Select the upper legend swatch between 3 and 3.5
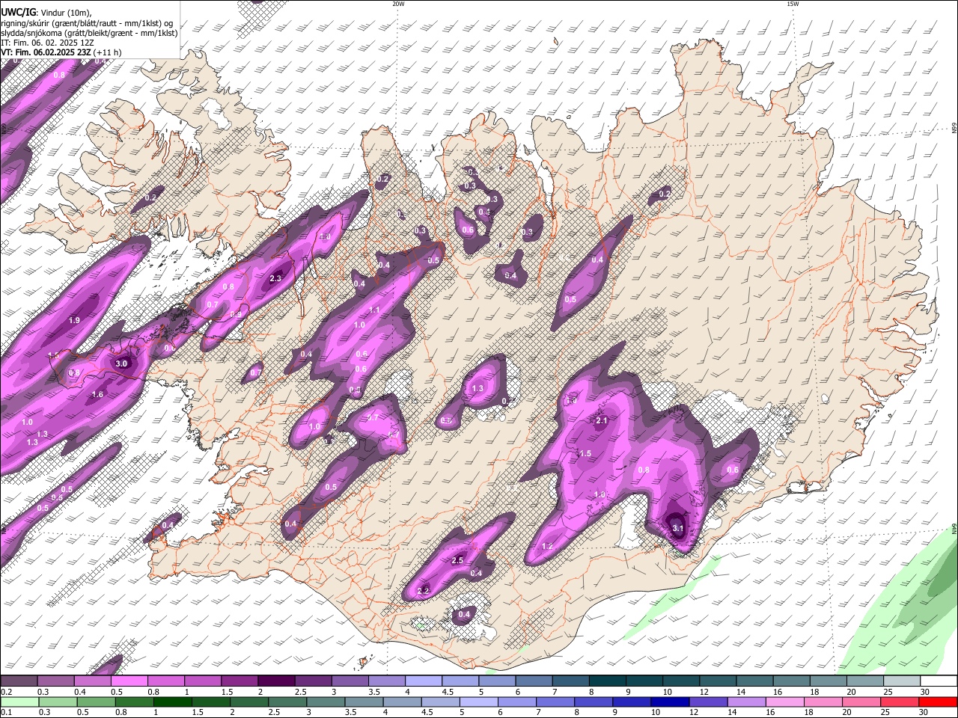Image resolution: width=958 pixels, height=718 pixels. pos(349,681)
